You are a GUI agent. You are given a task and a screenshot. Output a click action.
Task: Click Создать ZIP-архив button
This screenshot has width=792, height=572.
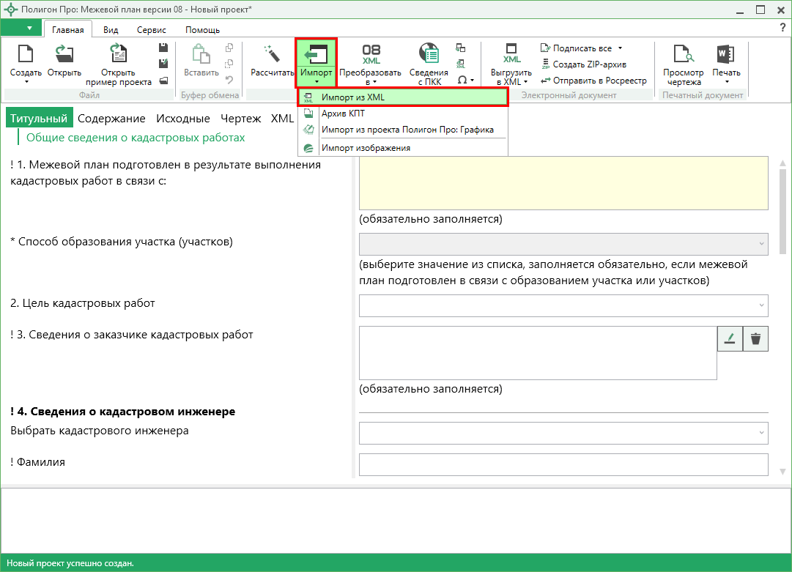(x=584, y=64)
